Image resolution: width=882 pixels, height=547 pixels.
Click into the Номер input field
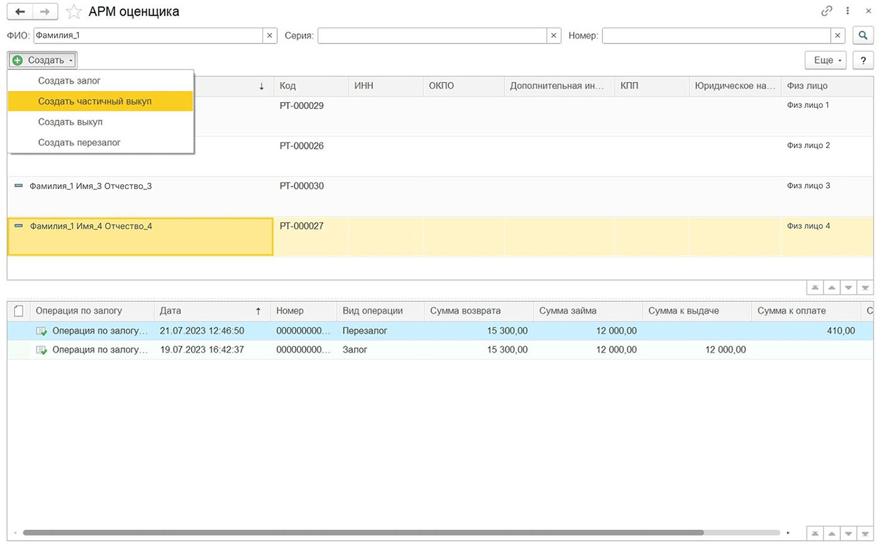[716, 36]
